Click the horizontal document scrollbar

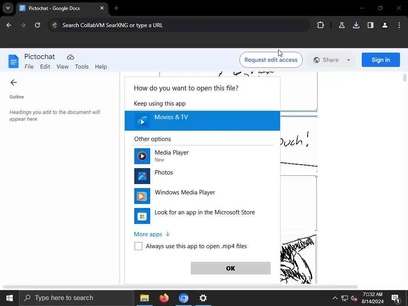(x=180, y=287)
